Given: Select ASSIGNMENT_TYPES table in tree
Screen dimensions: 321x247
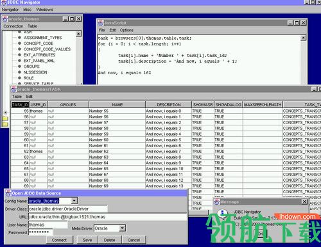Looking at the screenshot, I should pyautogui.click(x=42, y=38).
